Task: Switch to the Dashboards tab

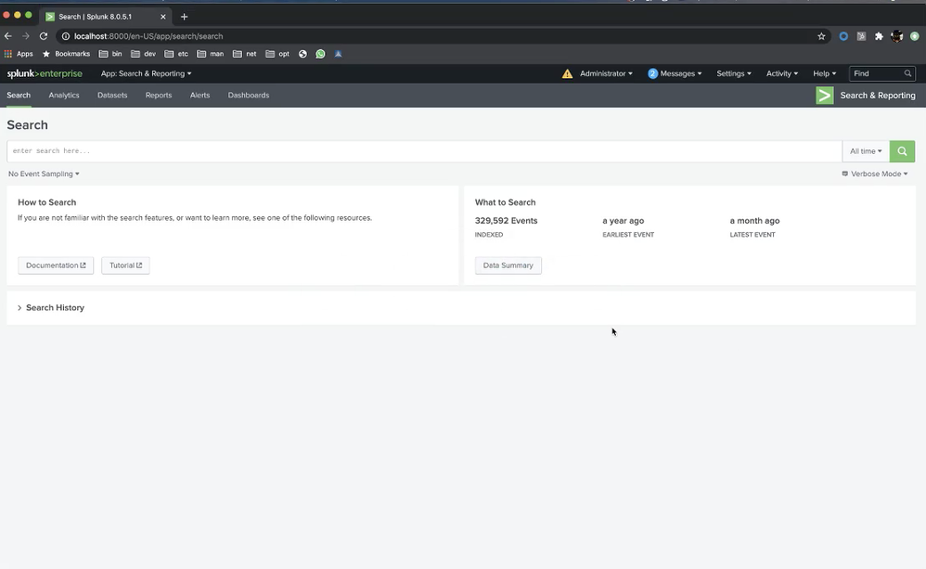Action: 249,95
